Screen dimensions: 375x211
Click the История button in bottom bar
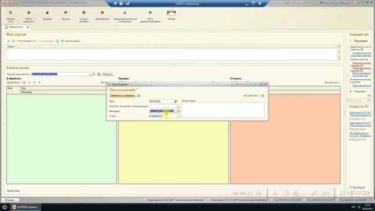[11, 200]
